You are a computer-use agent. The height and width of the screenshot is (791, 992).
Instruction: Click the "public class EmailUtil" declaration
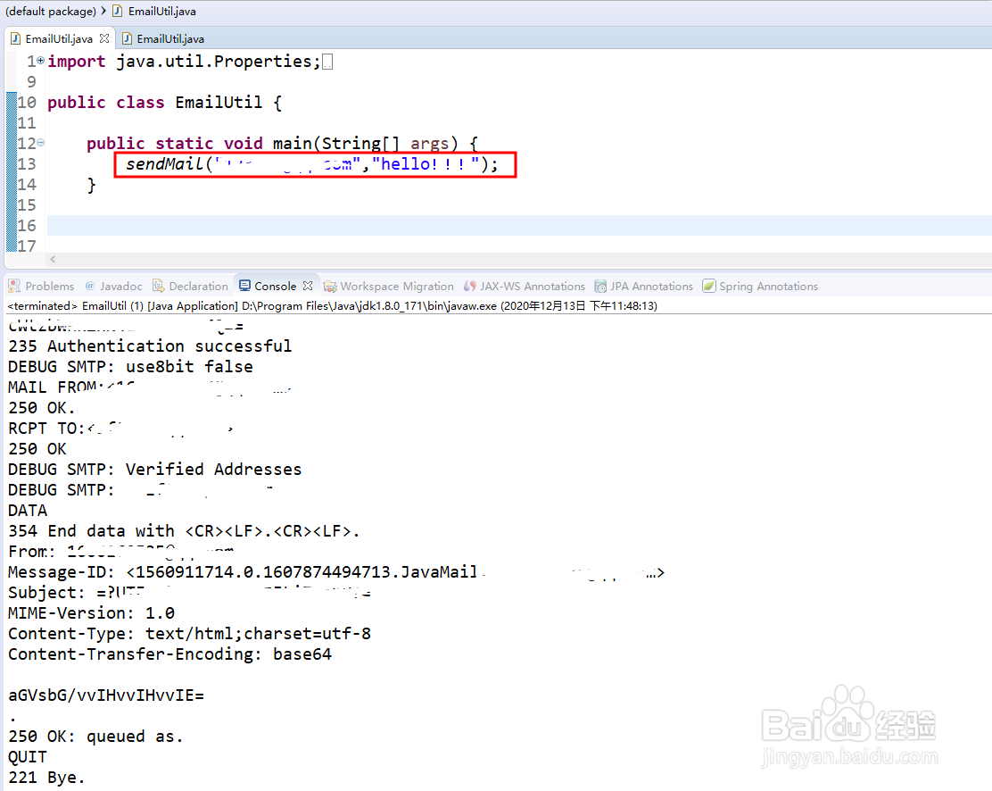164,103
